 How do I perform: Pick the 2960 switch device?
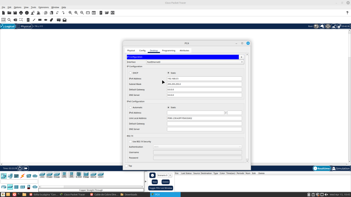click(42, 175)
